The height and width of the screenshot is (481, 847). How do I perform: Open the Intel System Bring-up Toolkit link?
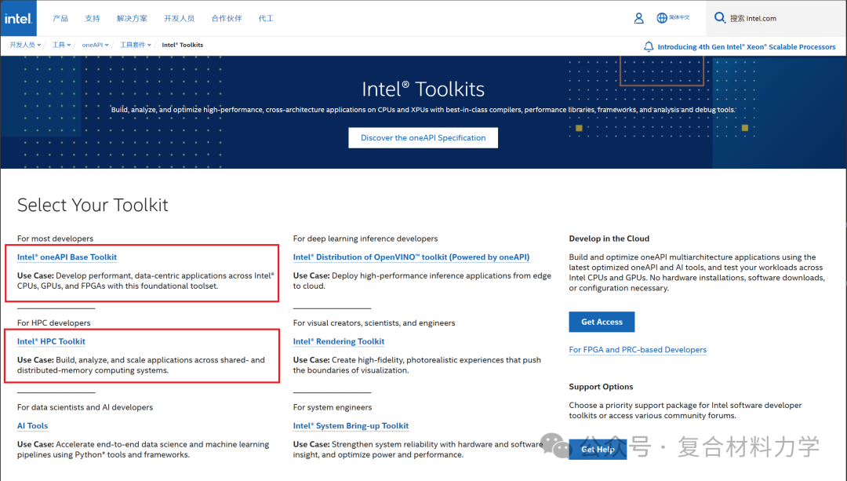pyautogui.click(x=351, y=426)
